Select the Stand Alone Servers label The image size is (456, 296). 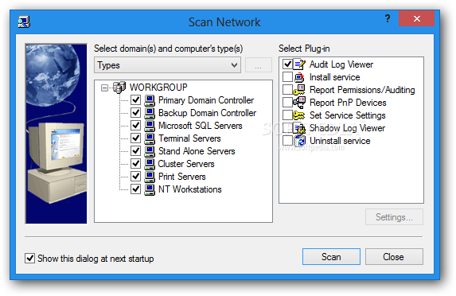[x=197, y=151]
